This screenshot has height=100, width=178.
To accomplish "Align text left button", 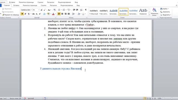I will (59, 14).
